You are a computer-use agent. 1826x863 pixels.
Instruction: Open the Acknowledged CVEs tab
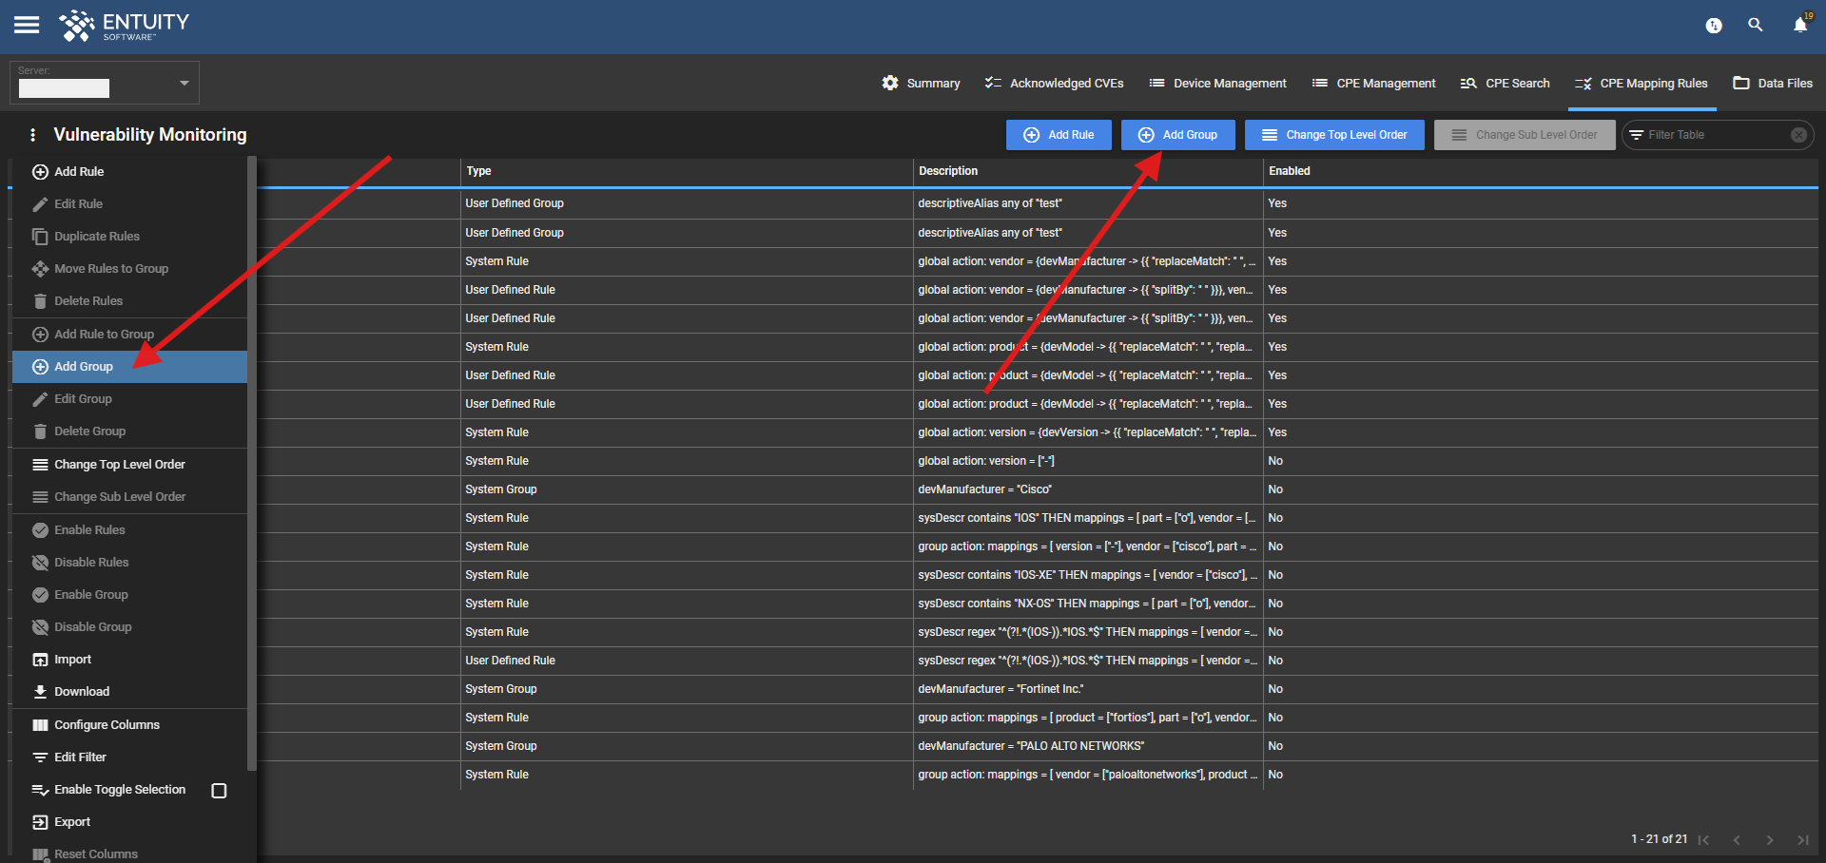point(1054,83)
